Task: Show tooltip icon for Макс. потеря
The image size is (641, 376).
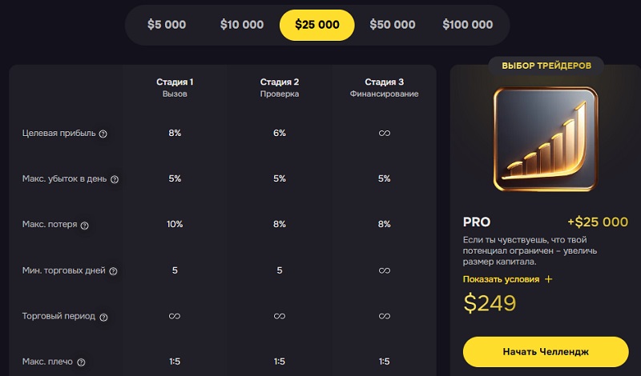Action: coord(85,225)
